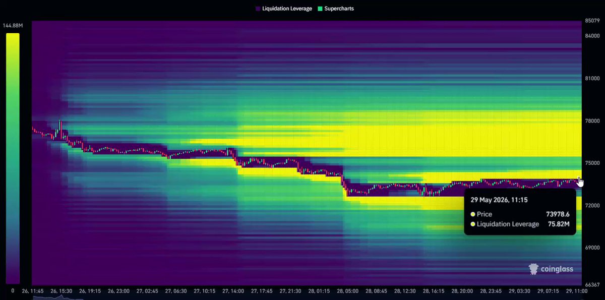This screenshot has width=605, height=300.
Task: Toggle the Supercharts legend series
Action: click(x=335, y=9)
